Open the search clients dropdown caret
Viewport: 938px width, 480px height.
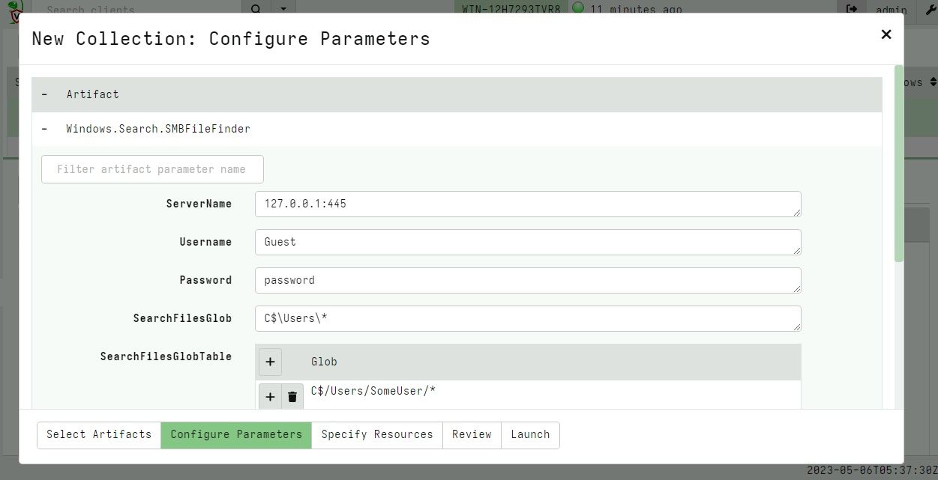pos(283,10)
